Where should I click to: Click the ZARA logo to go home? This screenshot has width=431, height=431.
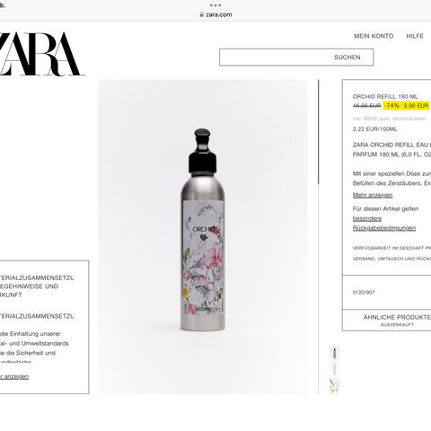(x=40, y=54)
